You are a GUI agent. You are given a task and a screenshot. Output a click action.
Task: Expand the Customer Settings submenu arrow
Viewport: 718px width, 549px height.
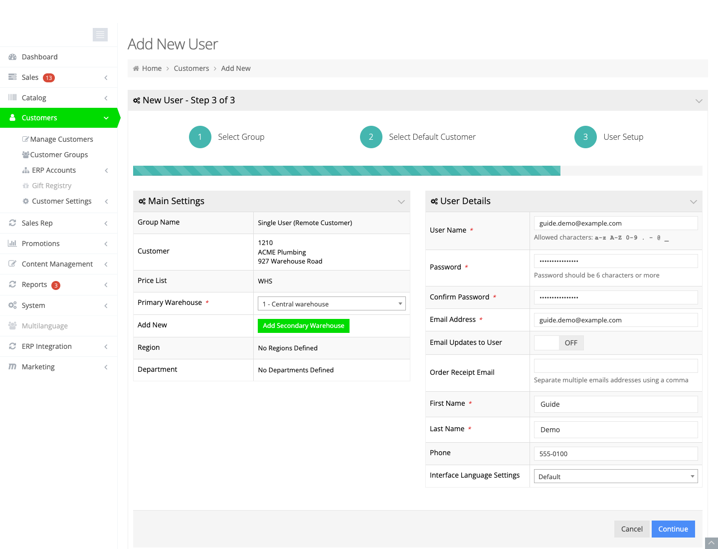click(x=106, y=201)
